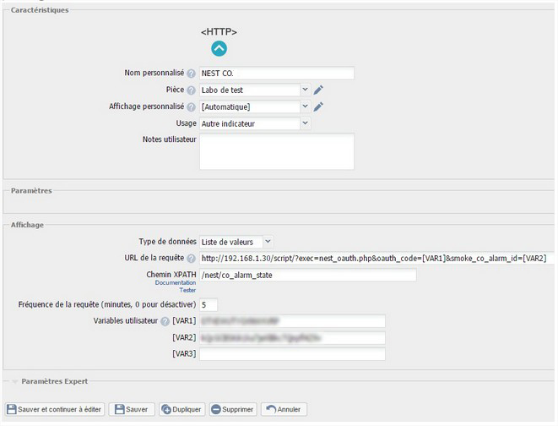Open the Usage dropdown showing Autre indicateur

coord(255,123)
